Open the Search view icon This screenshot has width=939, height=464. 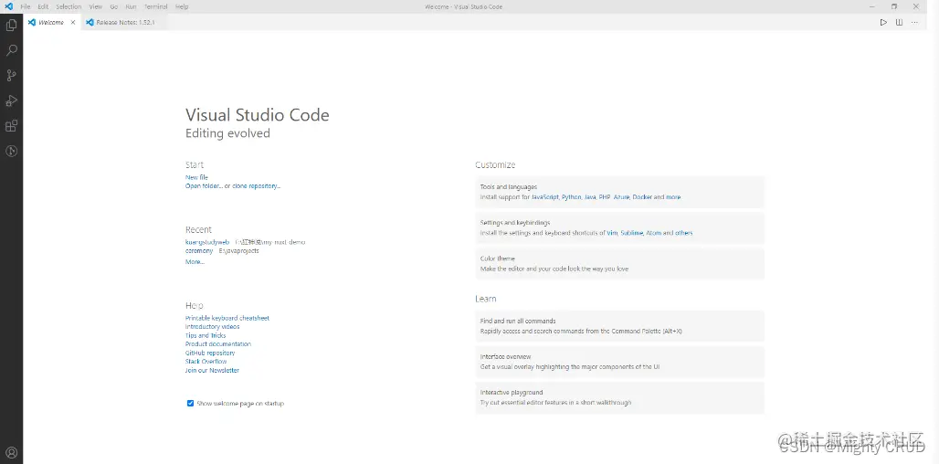(11, 50)
